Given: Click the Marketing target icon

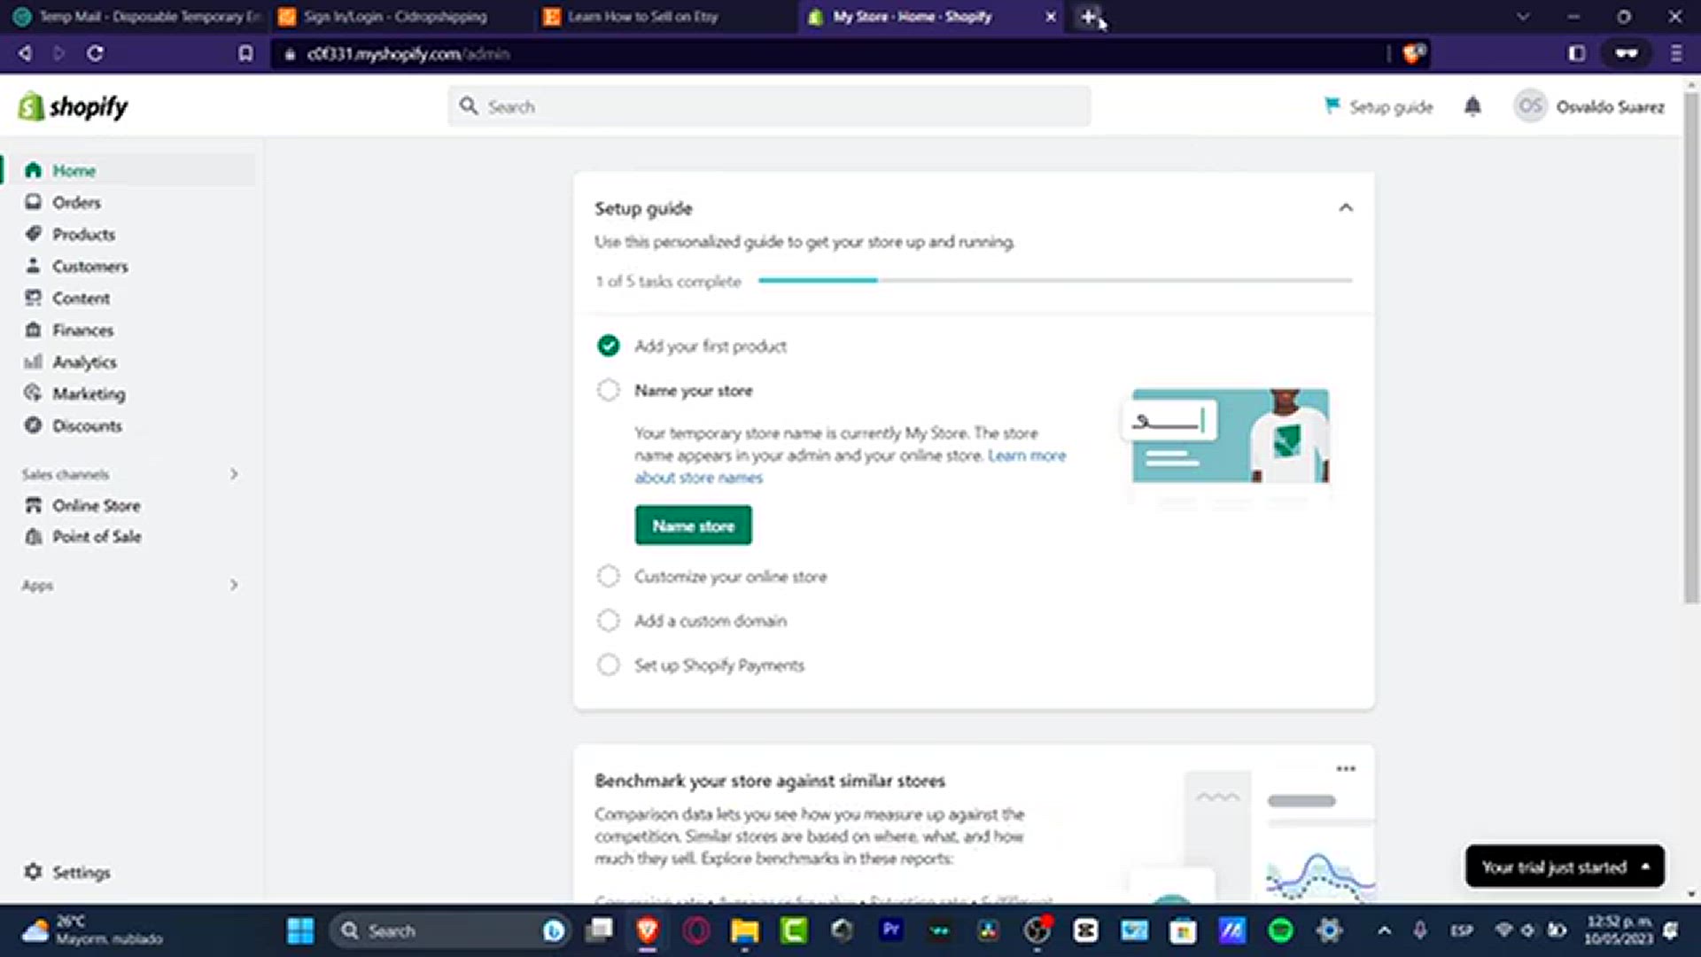Looking at the screenshot, I should point(33,393).
